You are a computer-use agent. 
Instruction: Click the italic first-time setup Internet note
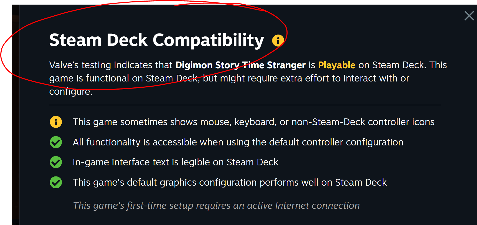[216, 206]
